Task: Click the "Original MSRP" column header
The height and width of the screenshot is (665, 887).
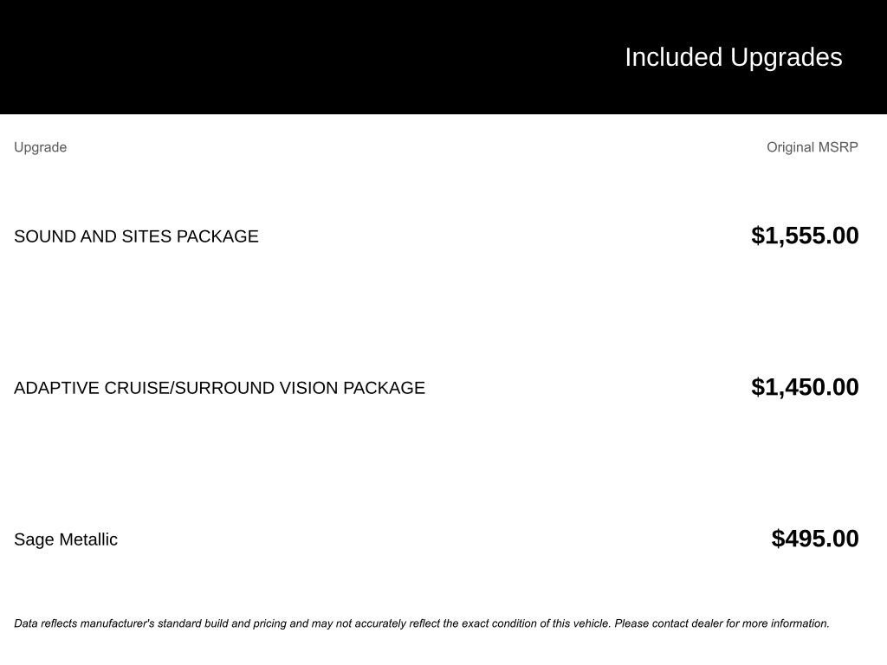Action: [x=812, y=147]
